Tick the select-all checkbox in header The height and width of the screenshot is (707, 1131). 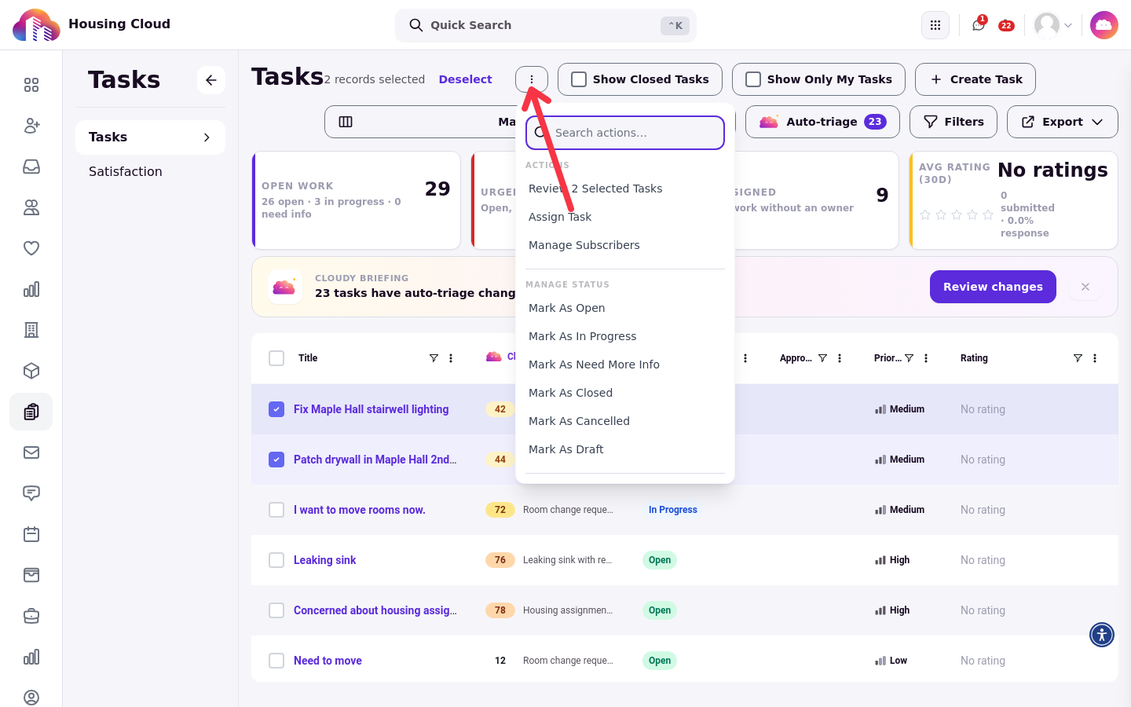point(276,358)
